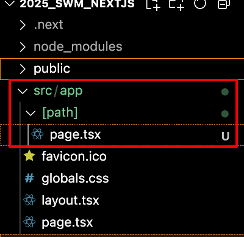Refresh the explorer with the circular arrow icon

(x=200, y=4)
